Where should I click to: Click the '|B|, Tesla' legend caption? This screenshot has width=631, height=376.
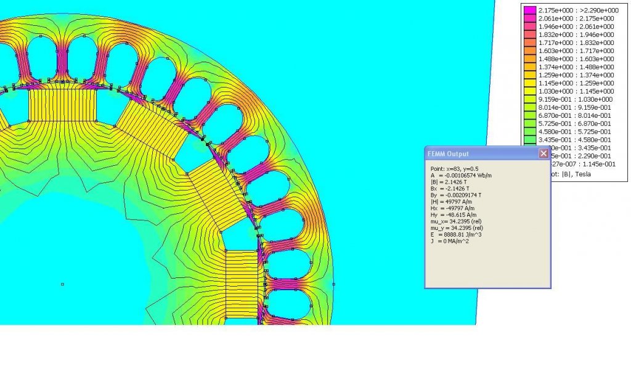(x=576, y=174)
